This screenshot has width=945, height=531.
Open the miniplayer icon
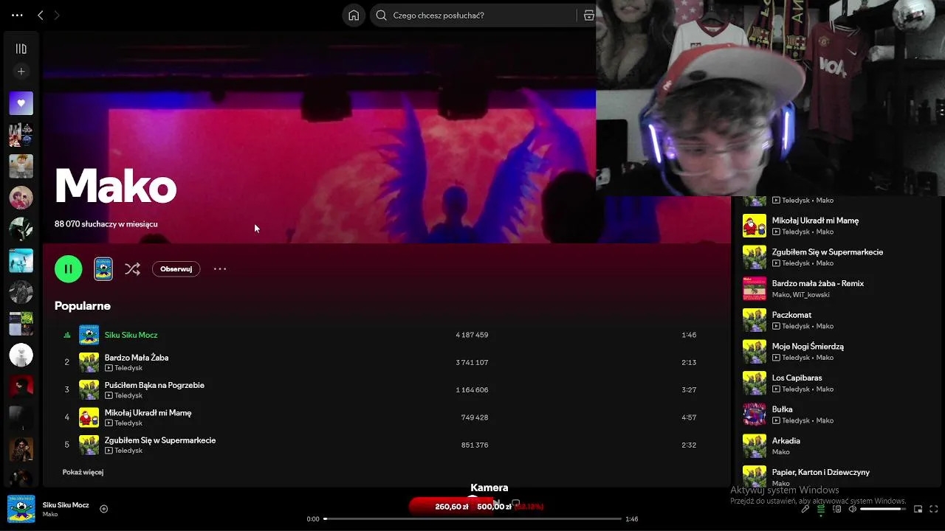pyautogui.click(x=918, y=509)
